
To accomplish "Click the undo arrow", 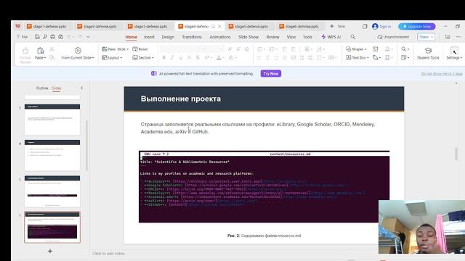I will click(x=69, y=37).
